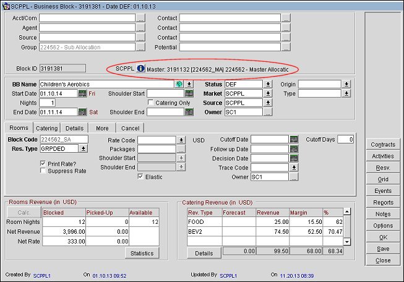Click the Statistics button
The height and width of the screenshot is (282, 404).
[142, 253]
